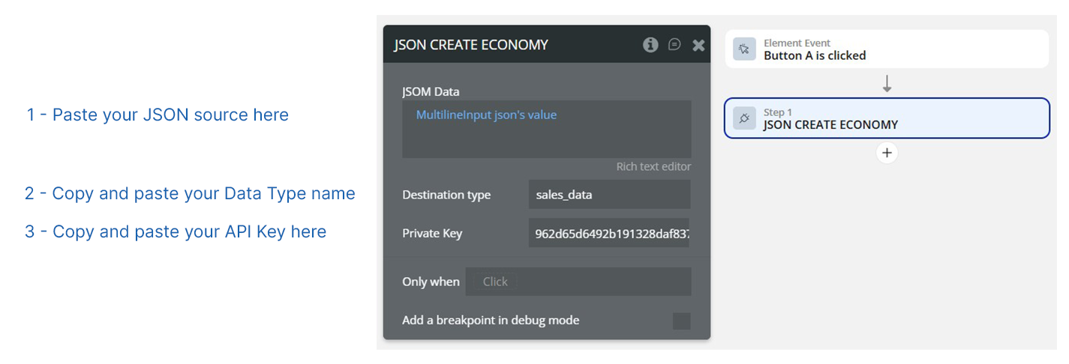Close the JSON CREATE ECONOMY panel
Screen dimensions: 1069x364
(x=698, y=46)
